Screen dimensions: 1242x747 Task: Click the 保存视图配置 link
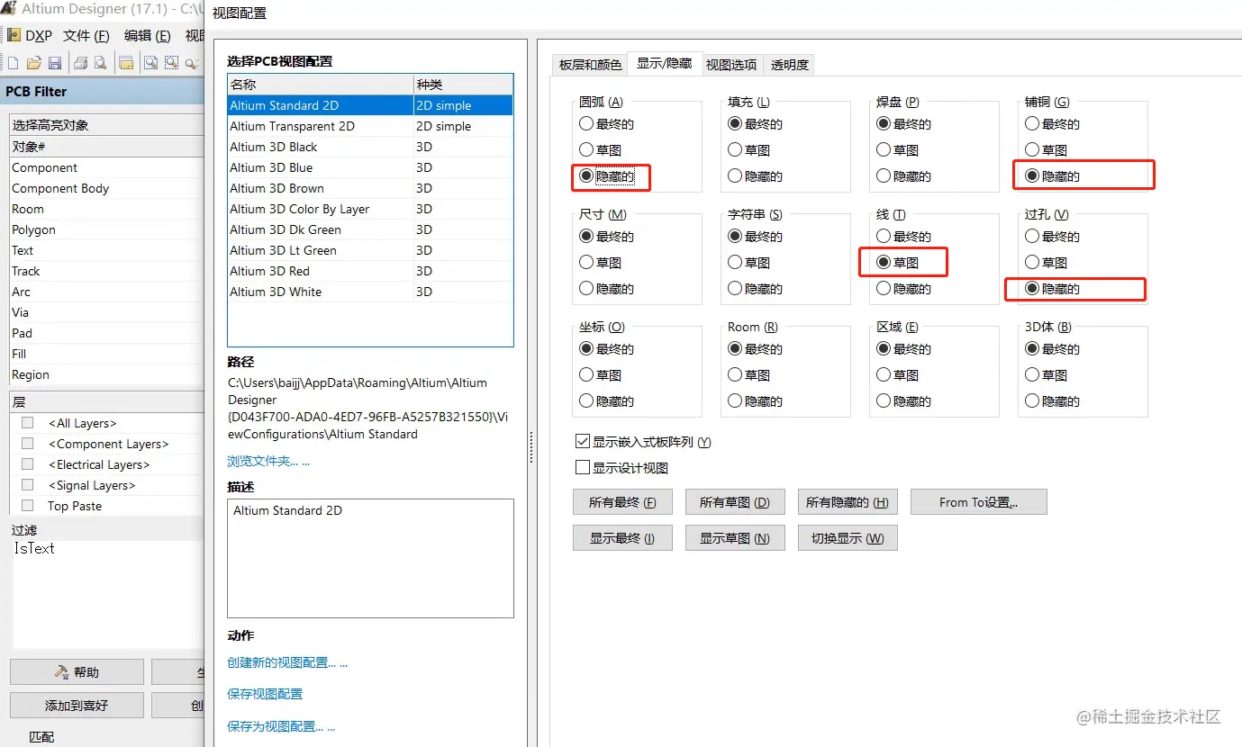tap(265, 694)
